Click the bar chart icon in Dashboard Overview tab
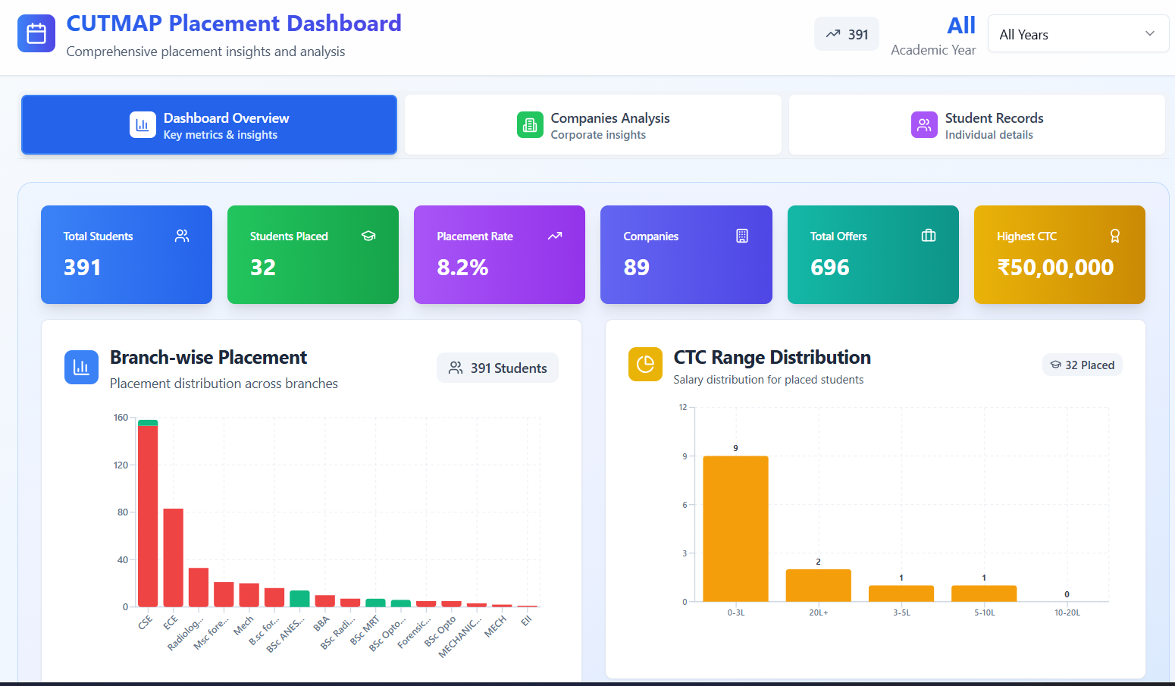Viewport: 1175px width, 686px height. pyautogui.click(x=143, y=125)
